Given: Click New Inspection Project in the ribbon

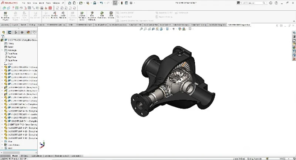Looking at the screenshot, I should (x=6, y=16).
